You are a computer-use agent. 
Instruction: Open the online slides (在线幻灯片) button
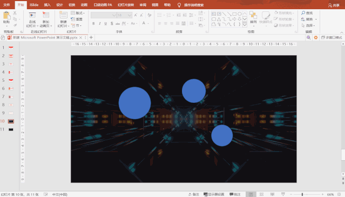pos(32,19)
